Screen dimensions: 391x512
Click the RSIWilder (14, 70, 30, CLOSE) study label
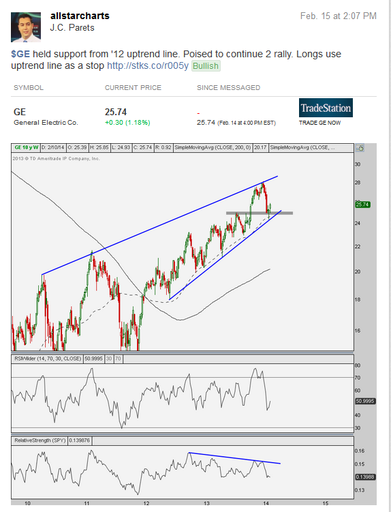coord(48,359)
